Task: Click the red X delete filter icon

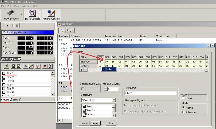Action: (44, 66)
